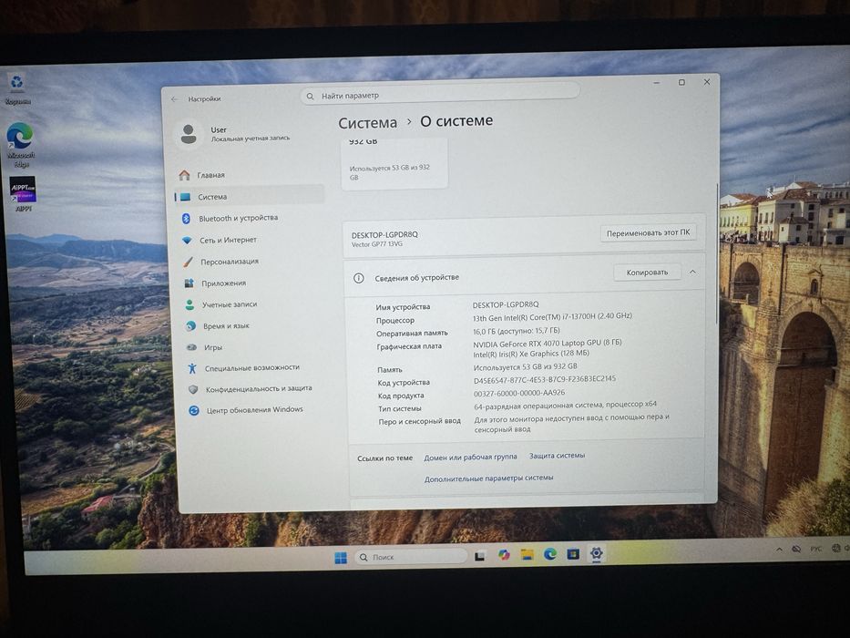
Task: Click NVIDIA GeForce RTX 4070 Laptop GPU text
Action: pyautogui.click(x=547, y=343)
